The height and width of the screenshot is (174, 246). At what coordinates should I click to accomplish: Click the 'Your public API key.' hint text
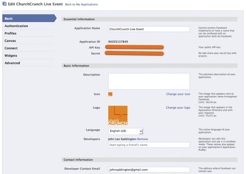[x=209, y=47]
